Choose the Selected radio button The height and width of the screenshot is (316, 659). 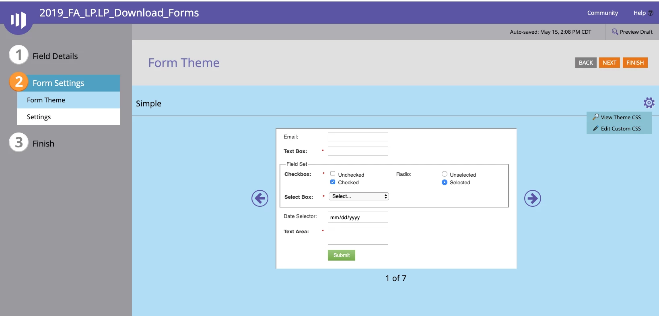click(x=445, y=182)
